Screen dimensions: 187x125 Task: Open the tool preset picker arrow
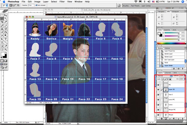(7, 5)
